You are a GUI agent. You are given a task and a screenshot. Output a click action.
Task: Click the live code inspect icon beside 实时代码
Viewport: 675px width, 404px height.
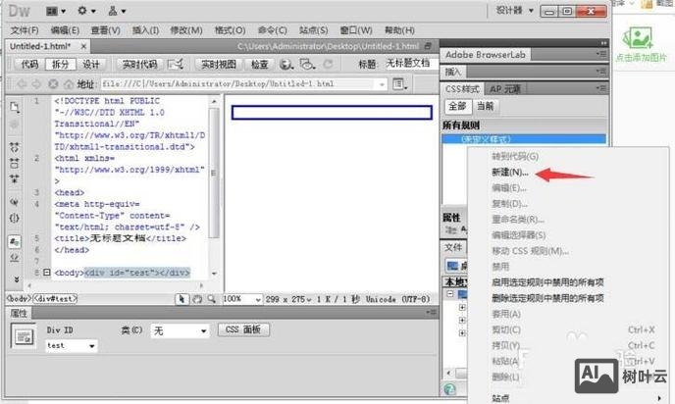coord(176,64)
